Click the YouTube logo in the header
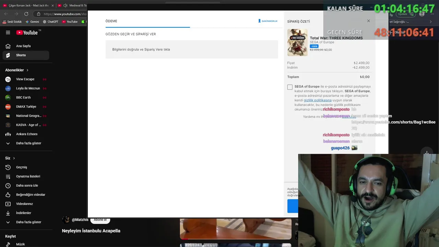The height and width of the screenshot is (247, 439). (27, 33)
